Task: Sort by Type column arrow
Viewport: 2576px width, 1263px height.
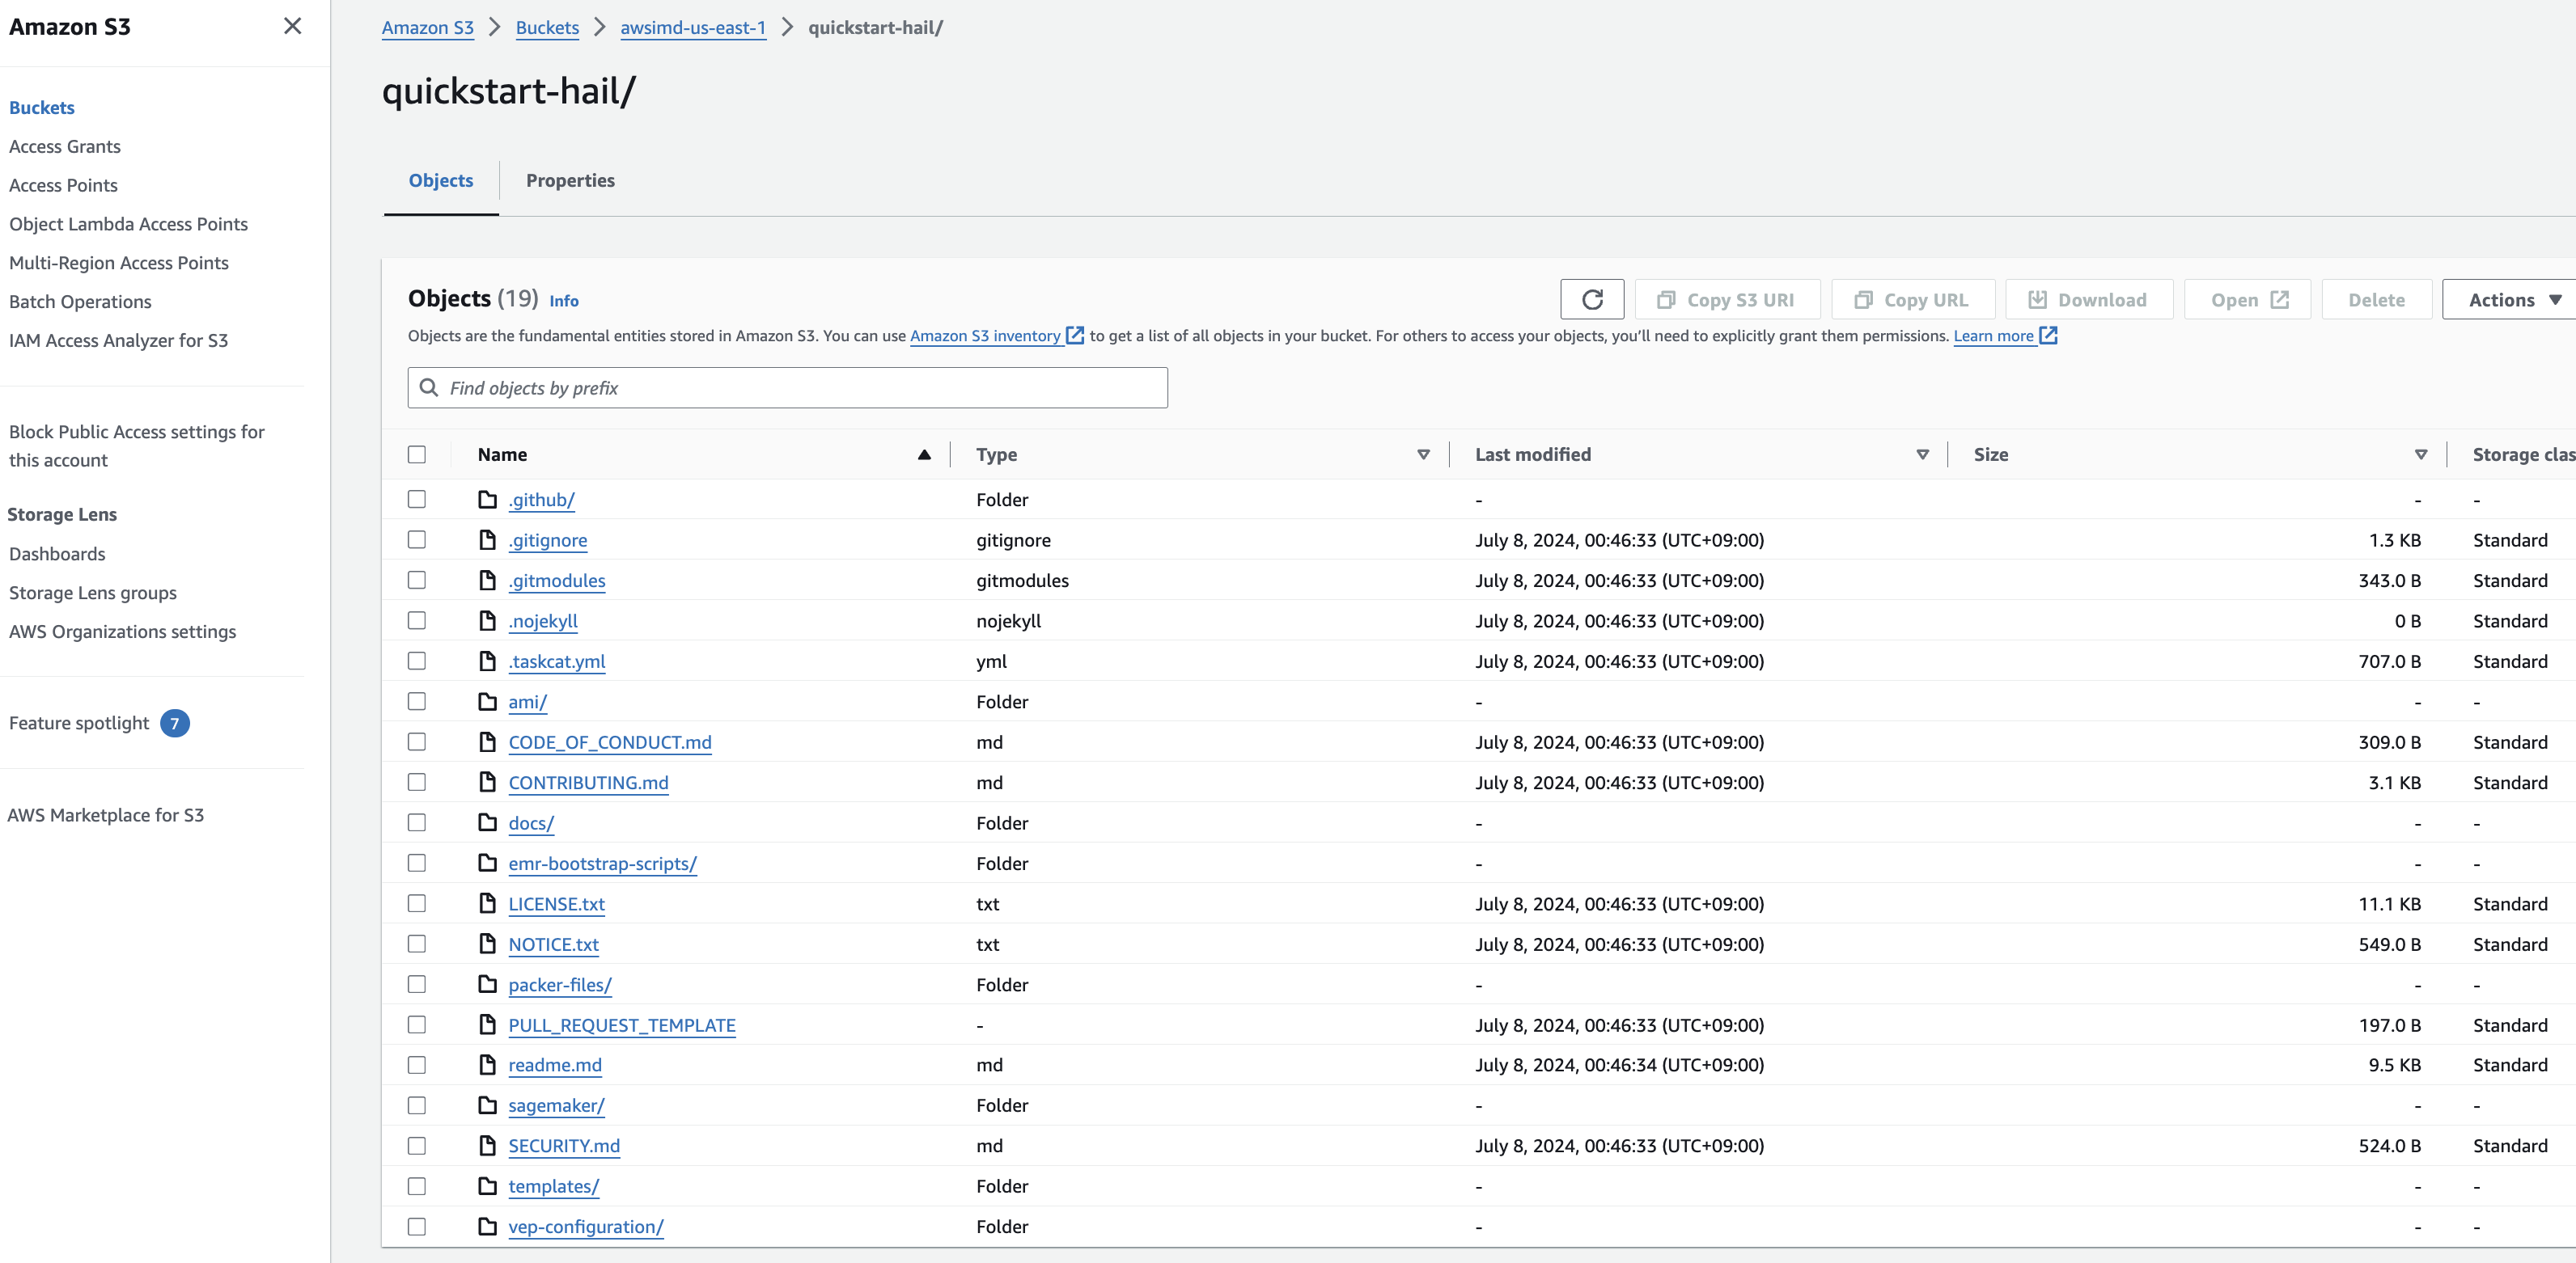Action: click(x=1423, y=454)
